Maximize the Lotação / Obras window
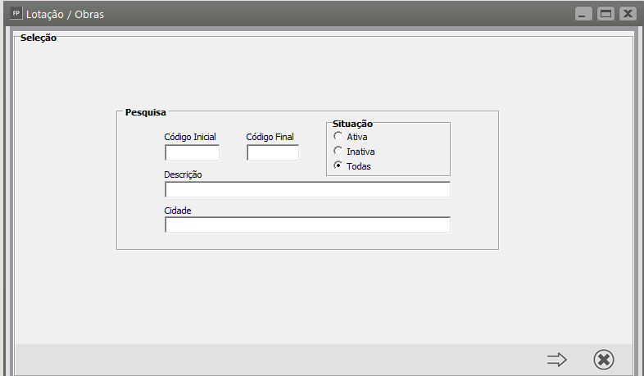 605,14
